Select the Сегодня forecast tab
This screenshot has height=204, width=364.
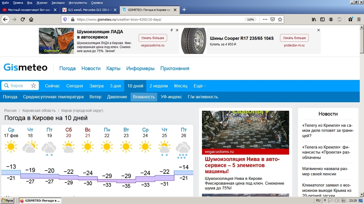[x=75, y=86]
